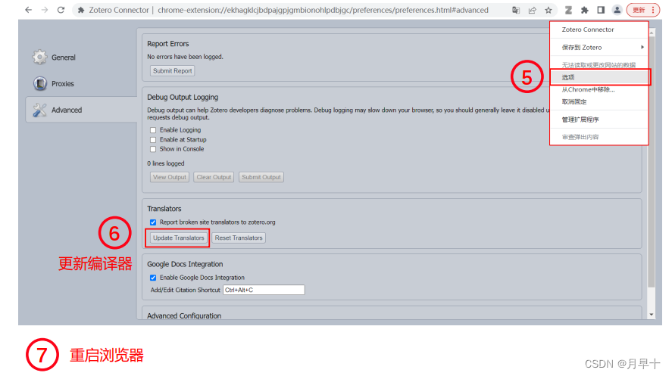
Task: Click the address bar URL text
Action: pos(323,10)
